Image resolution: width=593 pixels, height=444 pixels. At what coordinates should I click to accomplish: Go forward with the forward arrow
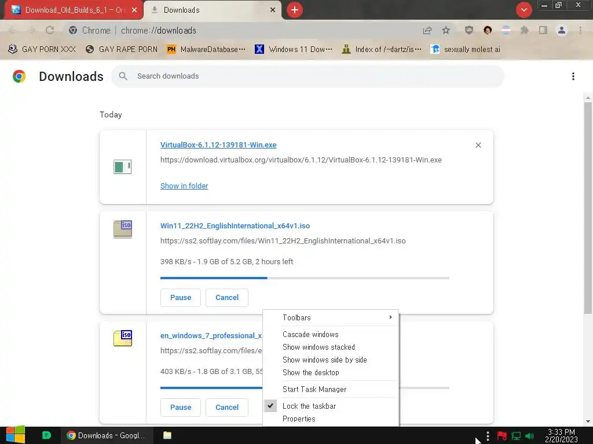(31, 30)
